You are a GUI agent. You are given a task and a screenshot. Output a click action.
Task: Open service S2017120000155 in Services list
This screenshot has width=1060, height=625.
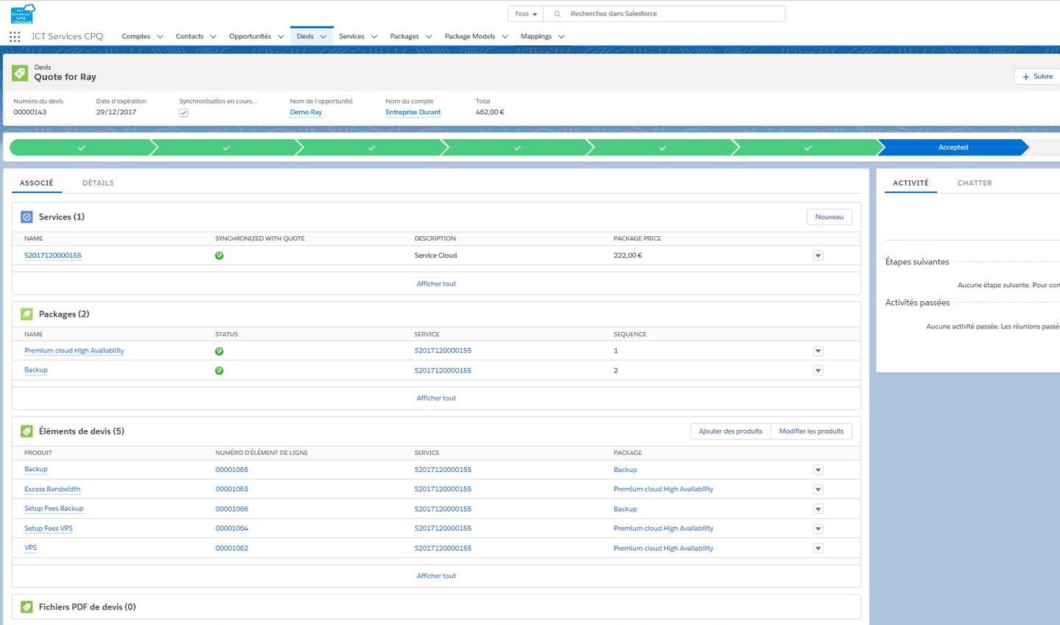[53, 255]
